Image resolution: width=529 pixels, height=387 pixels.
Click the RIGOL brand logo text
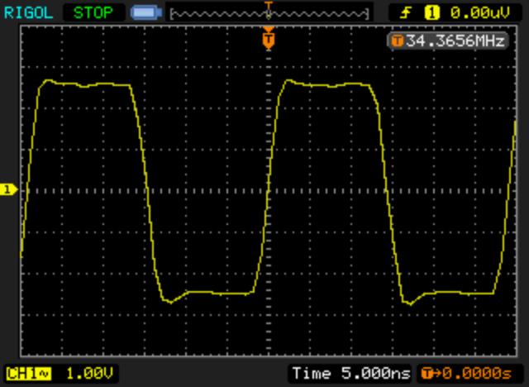28,13
